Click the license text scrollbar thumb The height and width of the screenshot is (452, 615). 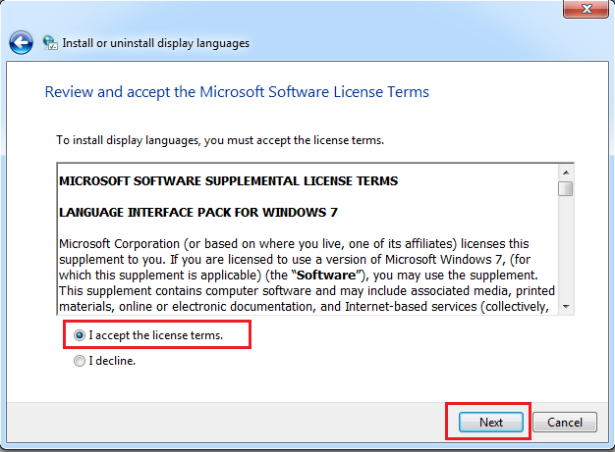(x=565, y=188)
